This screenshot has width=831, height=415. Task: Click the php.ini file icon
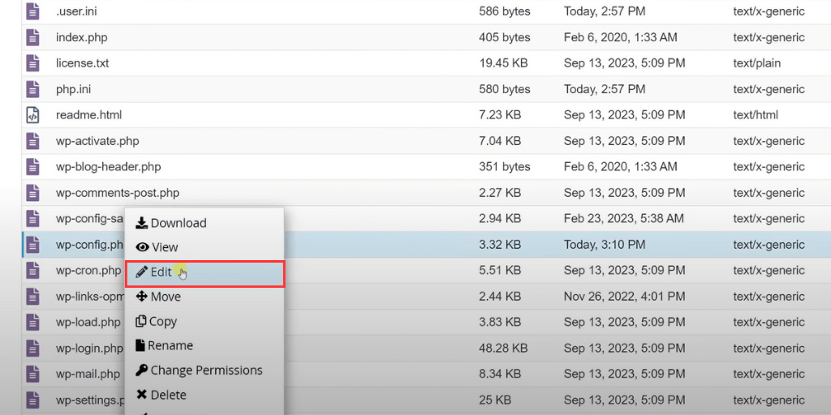point(32,89)
